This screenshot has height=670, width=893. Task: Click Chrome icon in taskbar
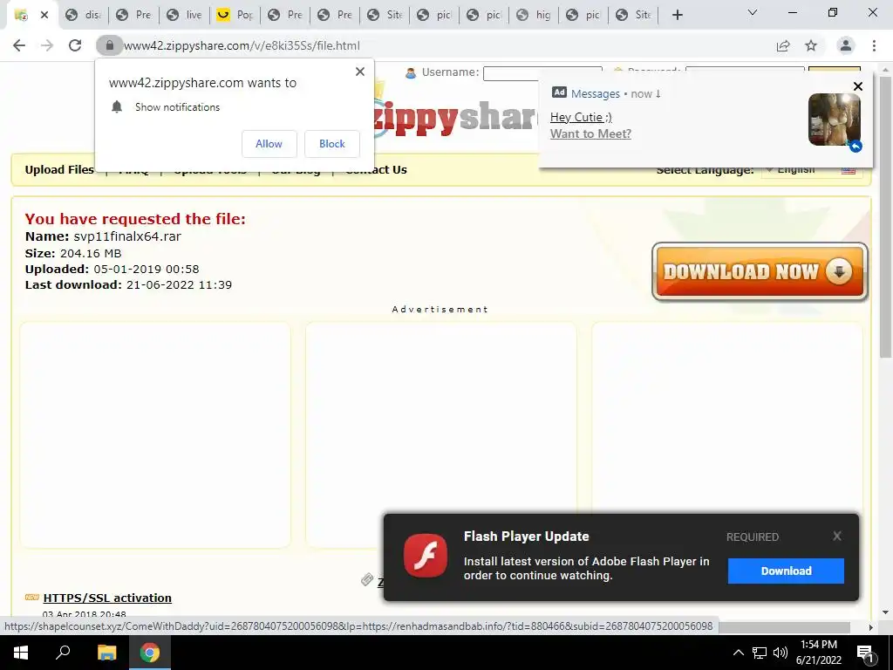click(150, 653)
